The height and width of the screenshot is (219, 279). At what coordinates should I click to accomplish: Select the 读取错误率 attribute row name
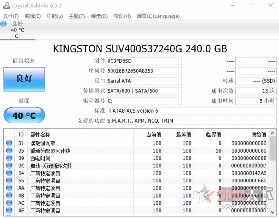(43, 143)
